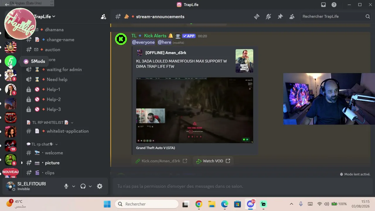Open the Kick.com/Amen_d3rk link
The height and width of the screenshot is (211, 375).
click(161, 161)
